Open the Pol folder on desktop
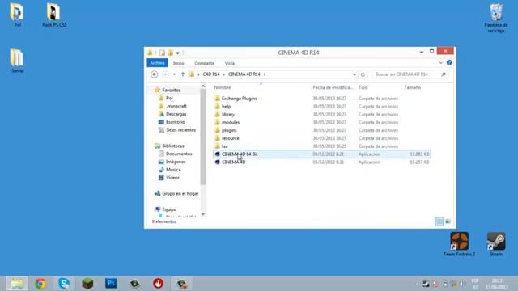 (17, 15)
